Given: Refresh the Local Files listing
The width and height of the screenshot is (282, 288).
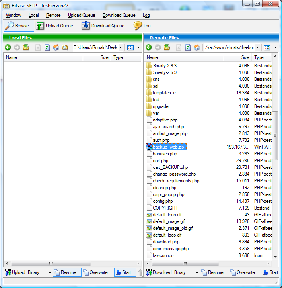Looking at the screenshot, I should [x=47, y=47].
